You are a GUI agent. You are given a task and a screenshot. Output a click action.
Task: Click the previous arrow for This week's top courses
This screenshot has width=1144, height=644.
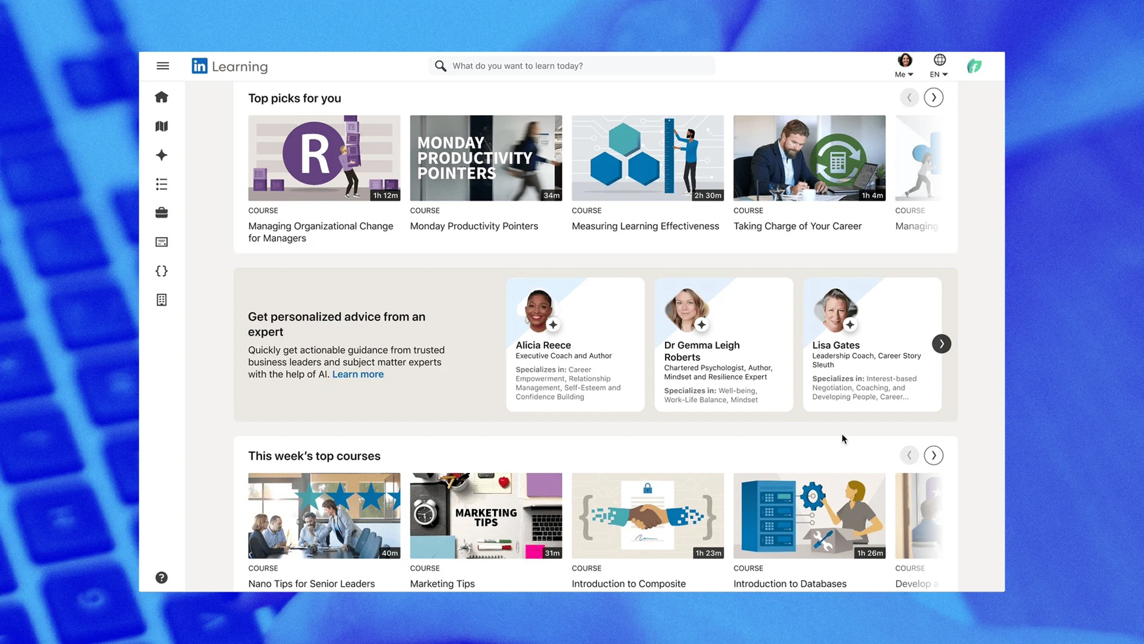[x=909, y=455]
